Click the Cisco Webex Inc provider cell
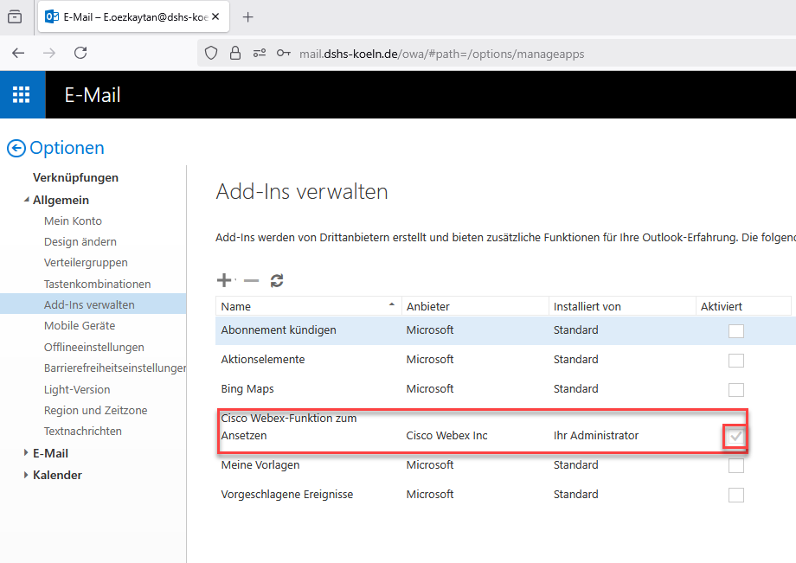The image size is (796, 563). click(x=446, y=436)
